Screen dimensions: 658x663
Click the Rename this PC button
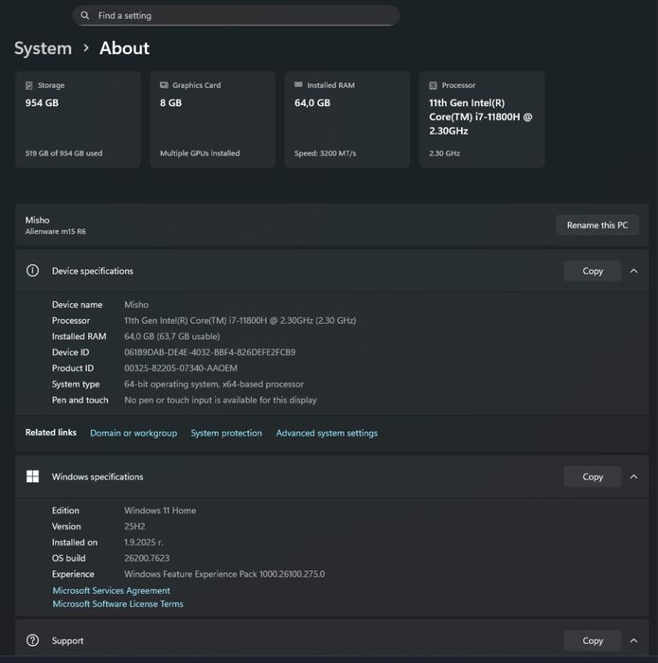click(597, 225)
